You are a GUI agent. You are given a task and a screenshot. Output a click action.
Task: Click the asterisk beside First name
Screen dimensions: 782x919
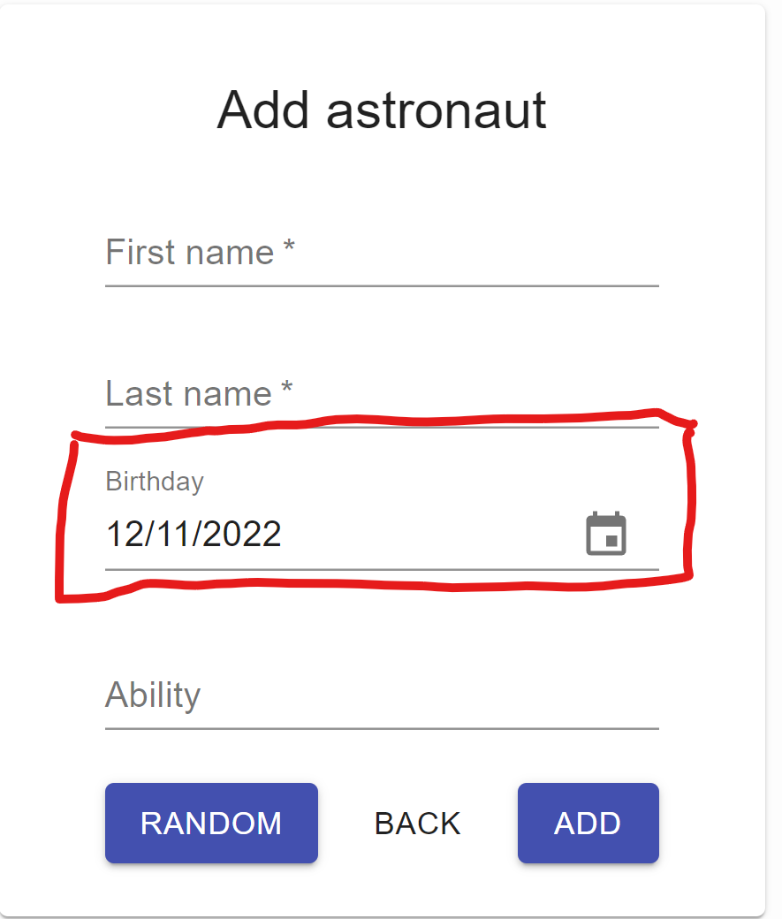click(289, 250)
